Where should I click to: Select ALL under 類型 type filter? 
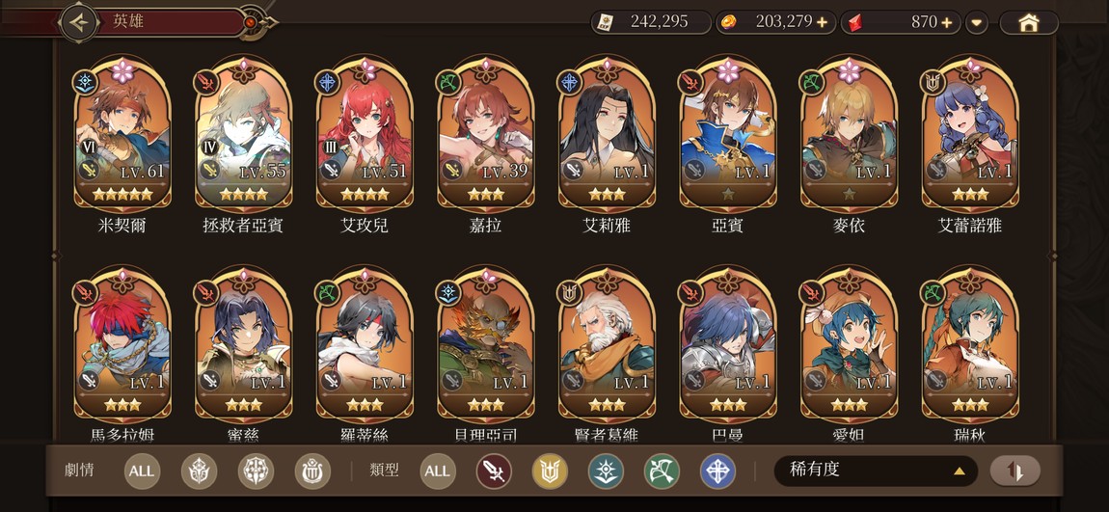coord(438,471)
